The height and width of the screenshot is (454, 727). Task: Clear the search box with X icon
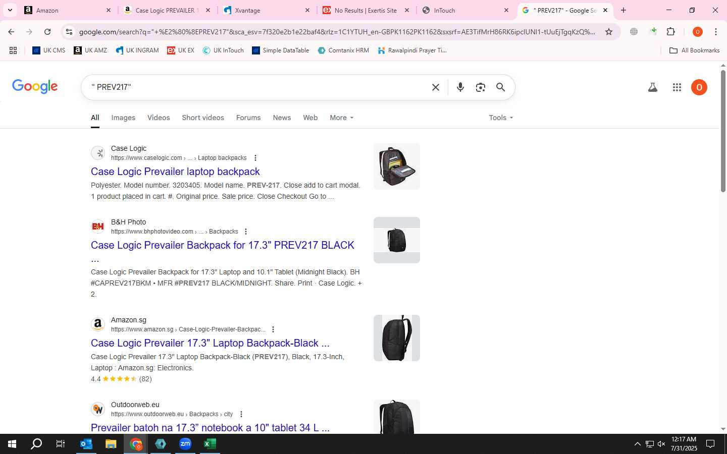436,87
